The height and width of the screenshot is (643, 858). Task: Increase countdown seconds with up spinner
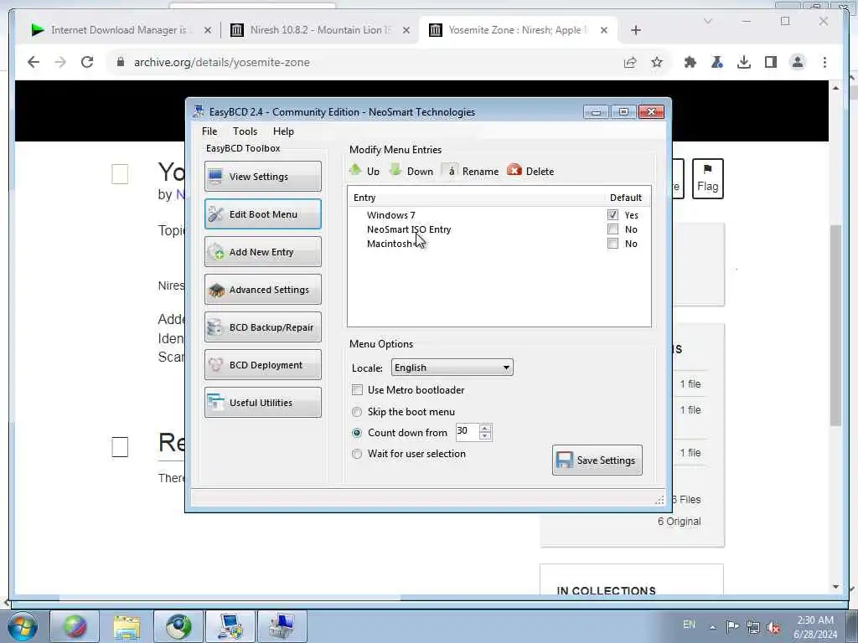pos(485,428)
